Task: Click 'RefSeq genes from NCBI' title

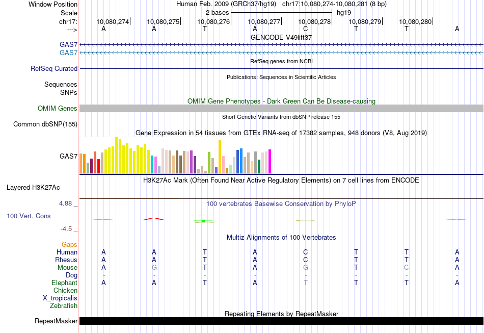Action: 281,61
